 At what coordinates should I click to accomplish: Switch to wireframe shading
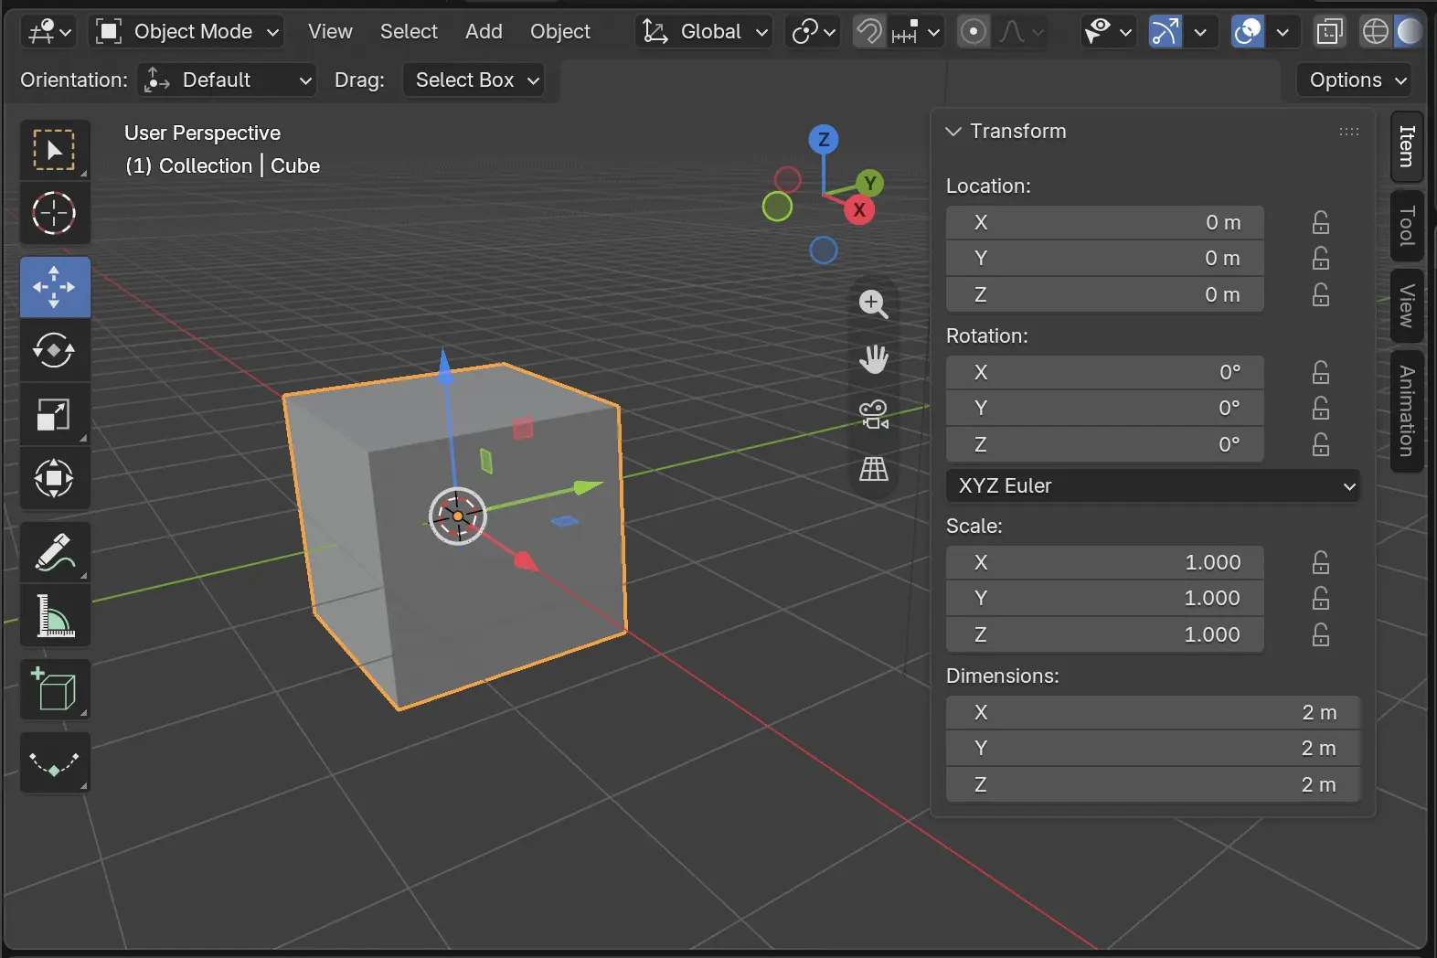pyautogui.click(x=1376, y=32)
